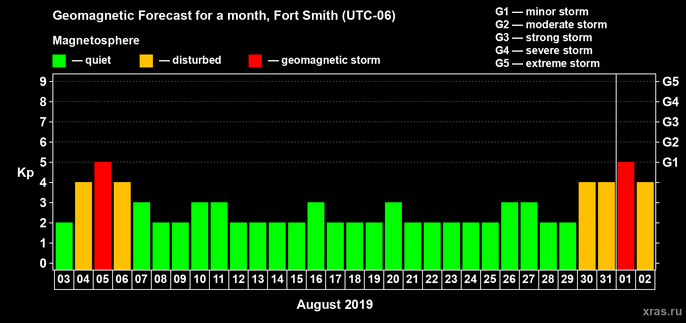Click date label 21 on the x-axis
Screen dimensions: 686x323
(x=412, y=279)
